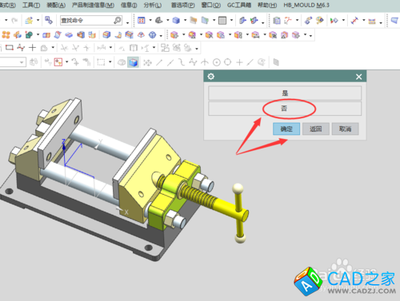Click the grey square background color icon
The height and width of the screenshot is (301, 400).
(222, 21)
